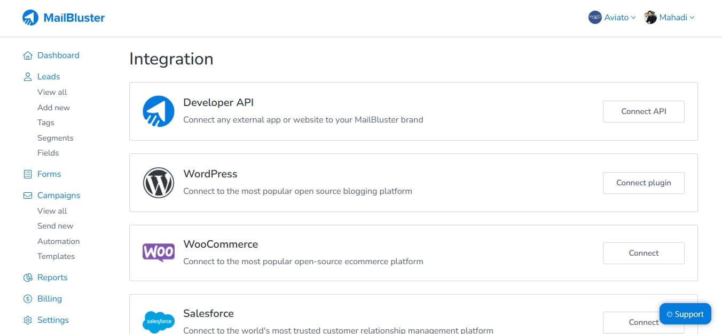This screenshot has width=722, height=334.
Task: Click the Connect API button
Action: click(643, 111)
